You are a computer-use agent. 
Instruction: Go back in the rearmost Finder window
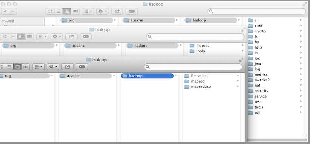coord(5,11)
